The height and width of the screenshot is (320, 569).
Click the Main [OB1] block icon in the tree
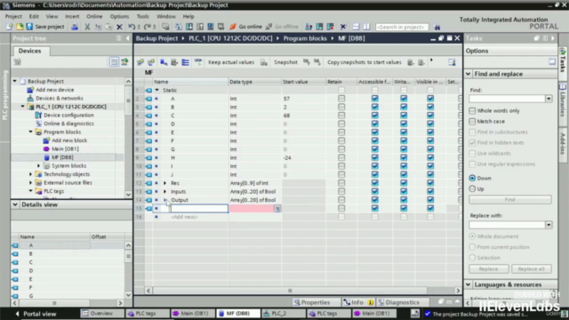(x=46, y=148)
